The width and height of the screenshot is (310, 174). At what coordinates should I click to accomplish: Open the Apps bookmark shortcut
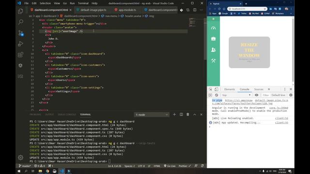tap(213, 14)
